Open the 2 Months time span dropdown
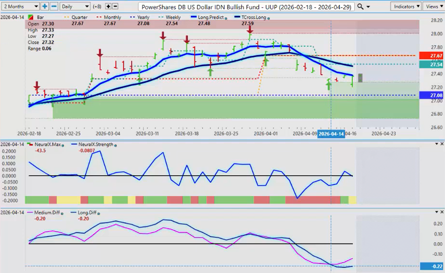The image size is (445, 273). (x=20, y=7)
